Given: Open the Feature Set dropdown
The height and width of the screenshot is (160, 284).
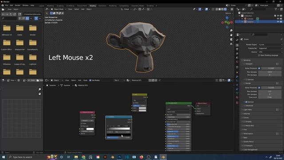Looking at the screenshot, I should (x=270, y=48).
